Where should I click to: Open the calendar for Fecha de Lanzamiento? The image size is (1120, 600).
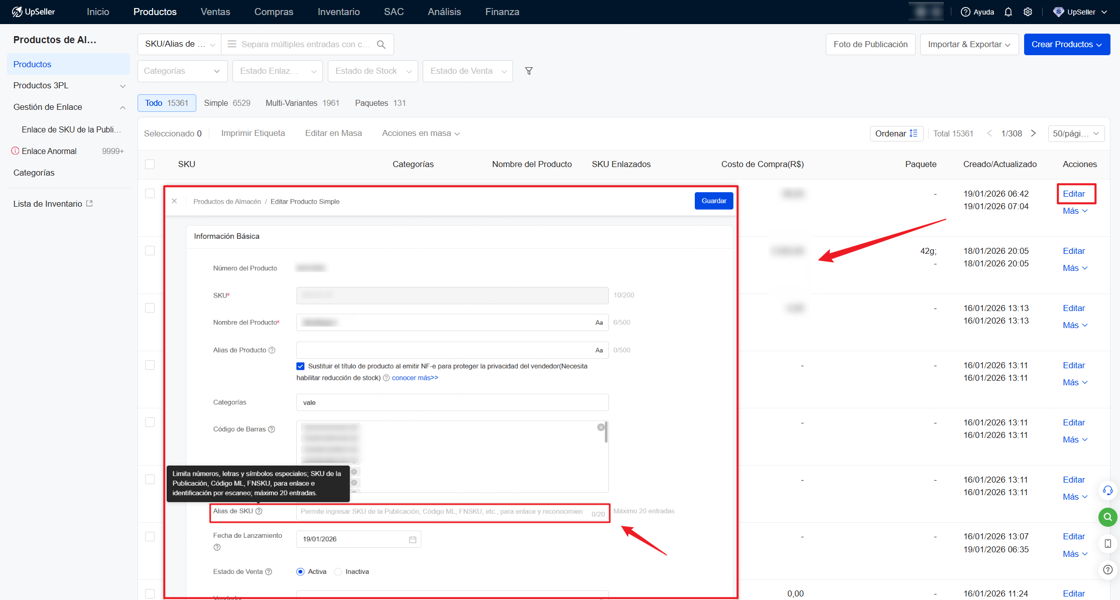(412, 539)
